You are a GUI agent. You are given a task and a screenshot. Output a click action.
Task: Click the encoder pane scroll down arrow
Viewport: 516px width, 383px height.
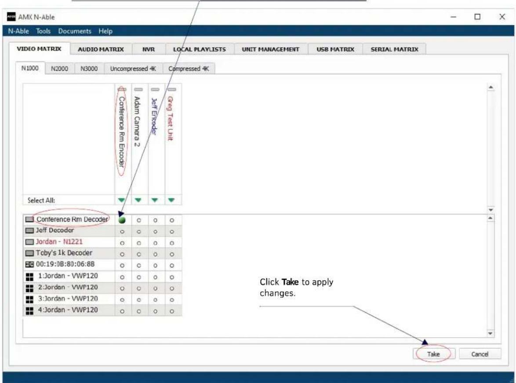(x=491, y=210)
